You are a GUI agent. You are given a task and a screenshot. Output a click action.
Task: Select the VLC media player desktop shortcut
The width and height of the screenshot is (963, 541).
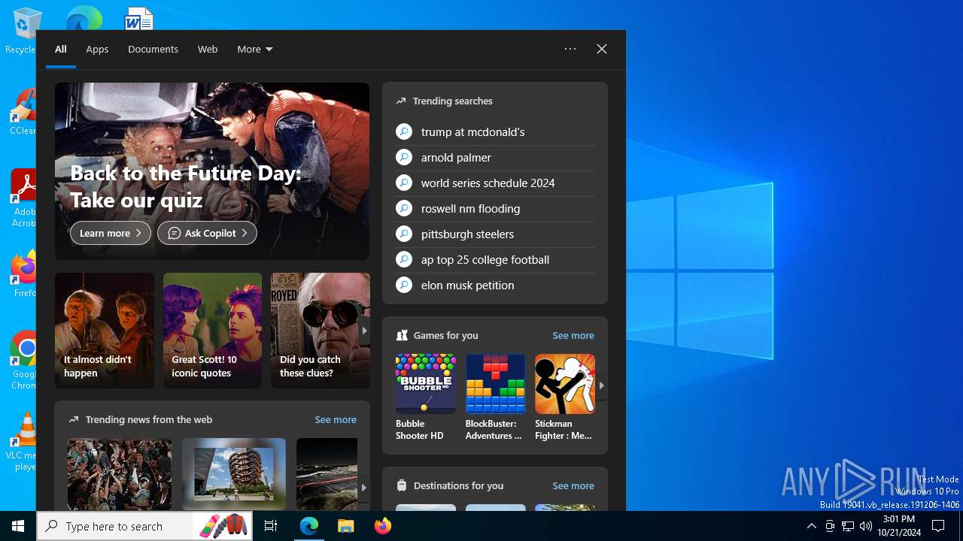pyautogui.click(x=23, y=441)
